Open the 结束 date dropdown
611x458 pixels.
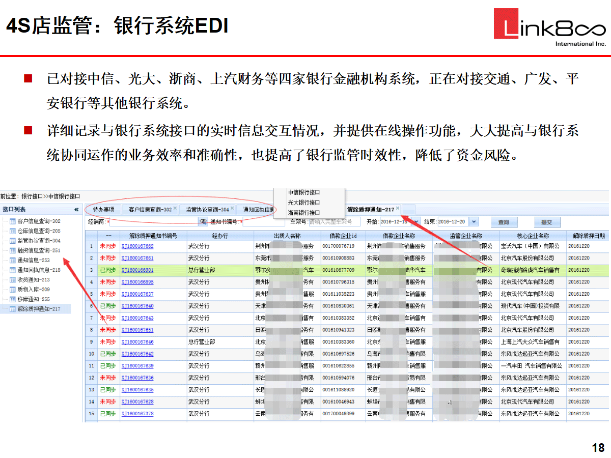tap(474, 222)
